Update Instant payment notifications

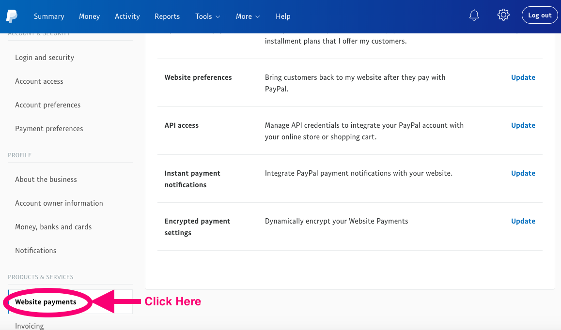523,173
